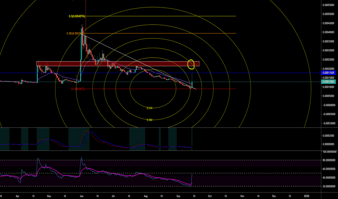The width and height of the screenshot is (338, 199).
Task: Click the 40.00000000 value on RSI axis
Action: pyautogui.click(x=329, y=178)
